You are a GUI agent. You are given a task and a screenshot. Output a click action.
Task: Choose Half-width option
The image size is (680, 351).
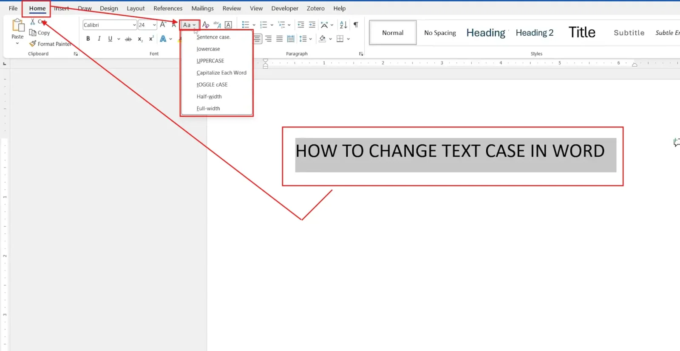click(x=217, y=96)
